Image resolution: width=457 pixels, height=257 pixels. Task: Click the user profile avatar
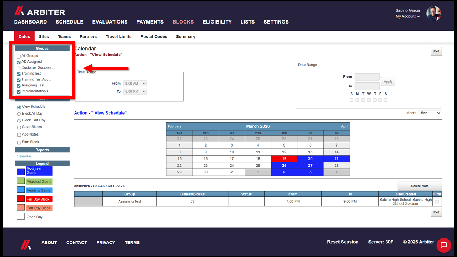tap(434, 14)
